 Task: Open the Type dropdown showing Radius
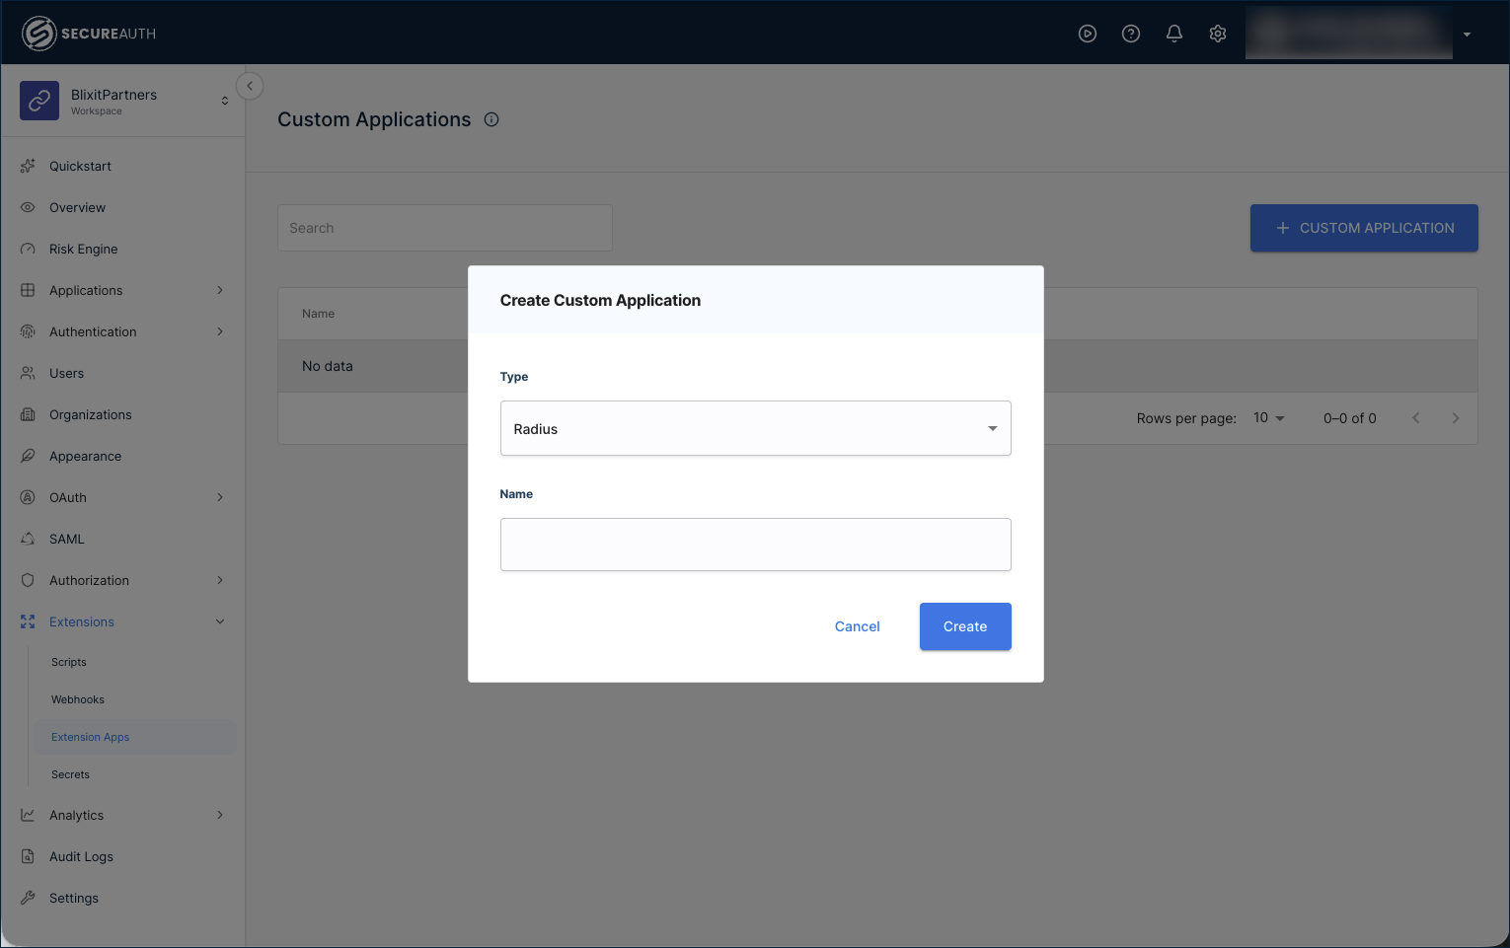pos(756,428)
